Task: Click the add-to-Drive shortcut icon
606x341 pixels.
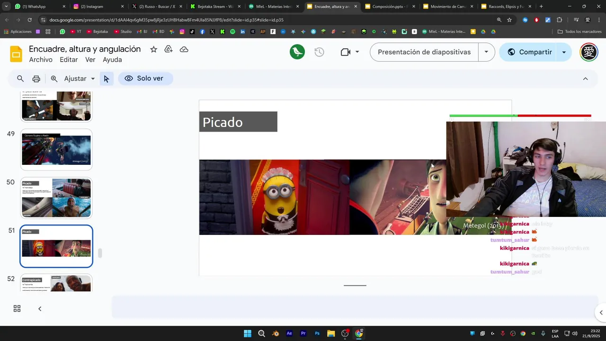Action: click(169, 49)
